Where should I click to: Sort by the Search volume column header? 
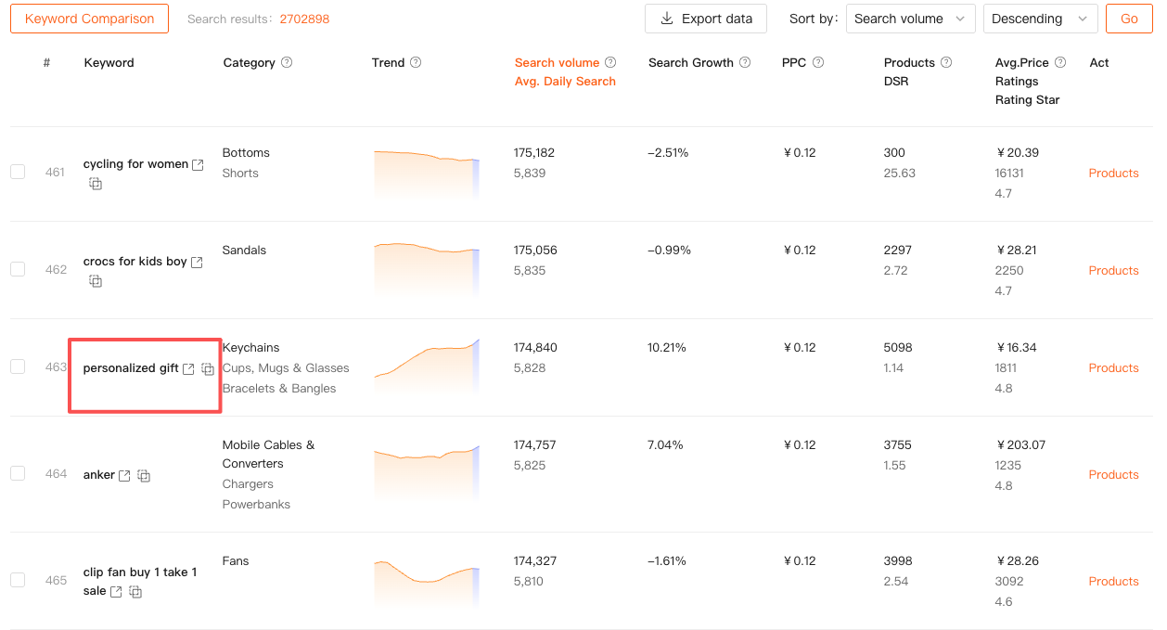(x=557, y=63)
